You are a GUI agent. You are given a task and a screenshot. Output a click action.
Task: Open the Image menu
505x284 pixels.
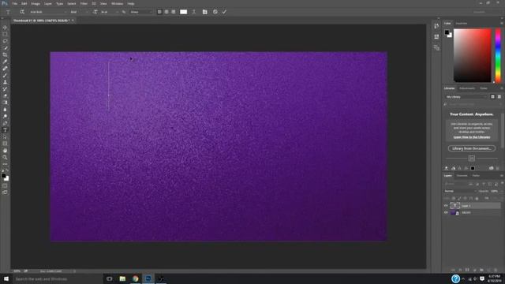click(x=36, y=3)
